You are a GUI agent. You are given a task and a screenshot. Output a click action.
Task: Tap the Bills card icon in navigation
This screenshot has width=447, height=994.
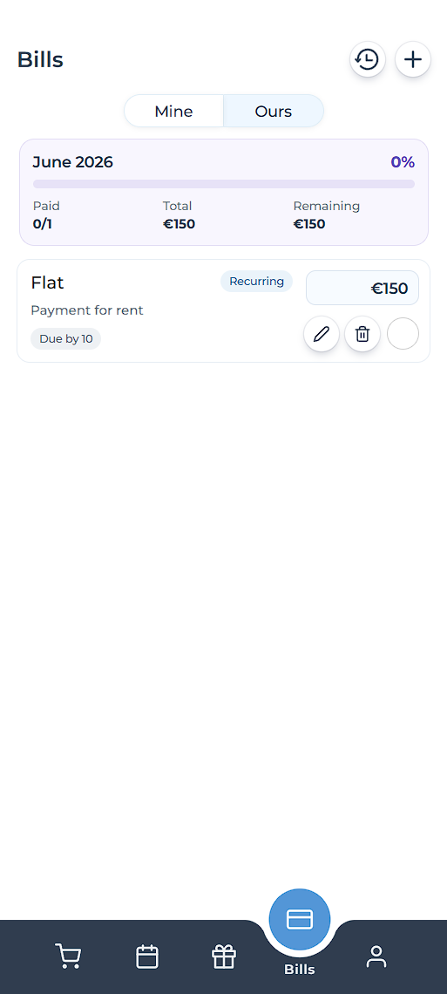coord(300,919)
